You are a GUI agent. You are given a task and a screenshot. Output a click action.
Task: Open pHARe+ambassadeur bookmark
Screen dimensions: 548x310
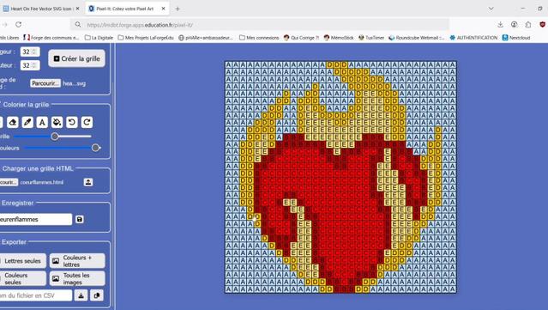click(206, 38)
